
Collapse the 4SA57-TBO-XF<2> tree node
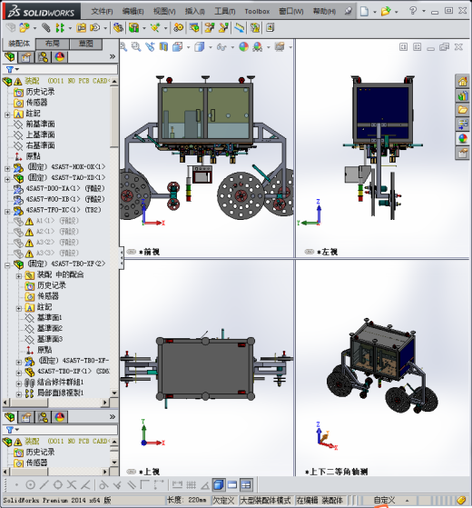(7, 265)
